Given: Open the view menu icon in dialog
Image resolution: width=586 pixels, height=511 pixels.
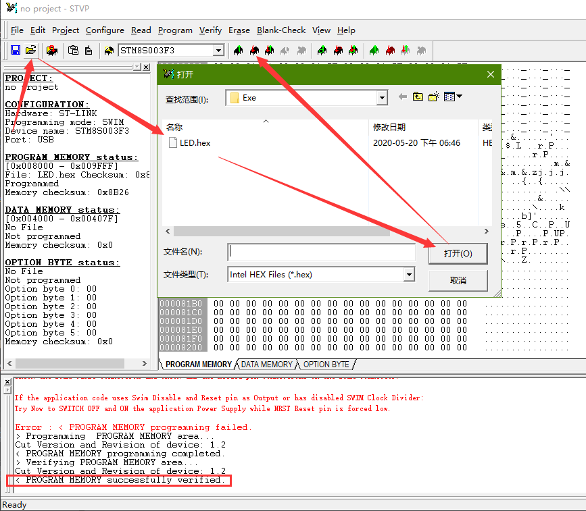Looking at the screenshot, I should tap(453, 97).
